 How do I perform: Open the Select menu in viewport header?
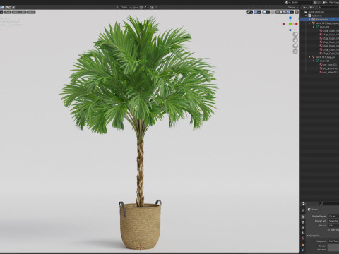pyautogui.click(x=16, y=12)
